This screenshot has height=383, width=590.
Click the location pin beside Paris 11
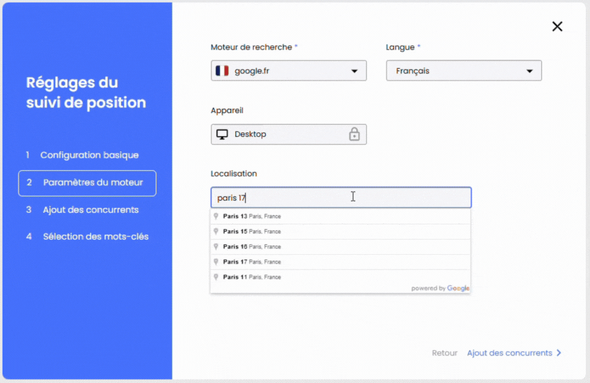click(x=216, y=277)
